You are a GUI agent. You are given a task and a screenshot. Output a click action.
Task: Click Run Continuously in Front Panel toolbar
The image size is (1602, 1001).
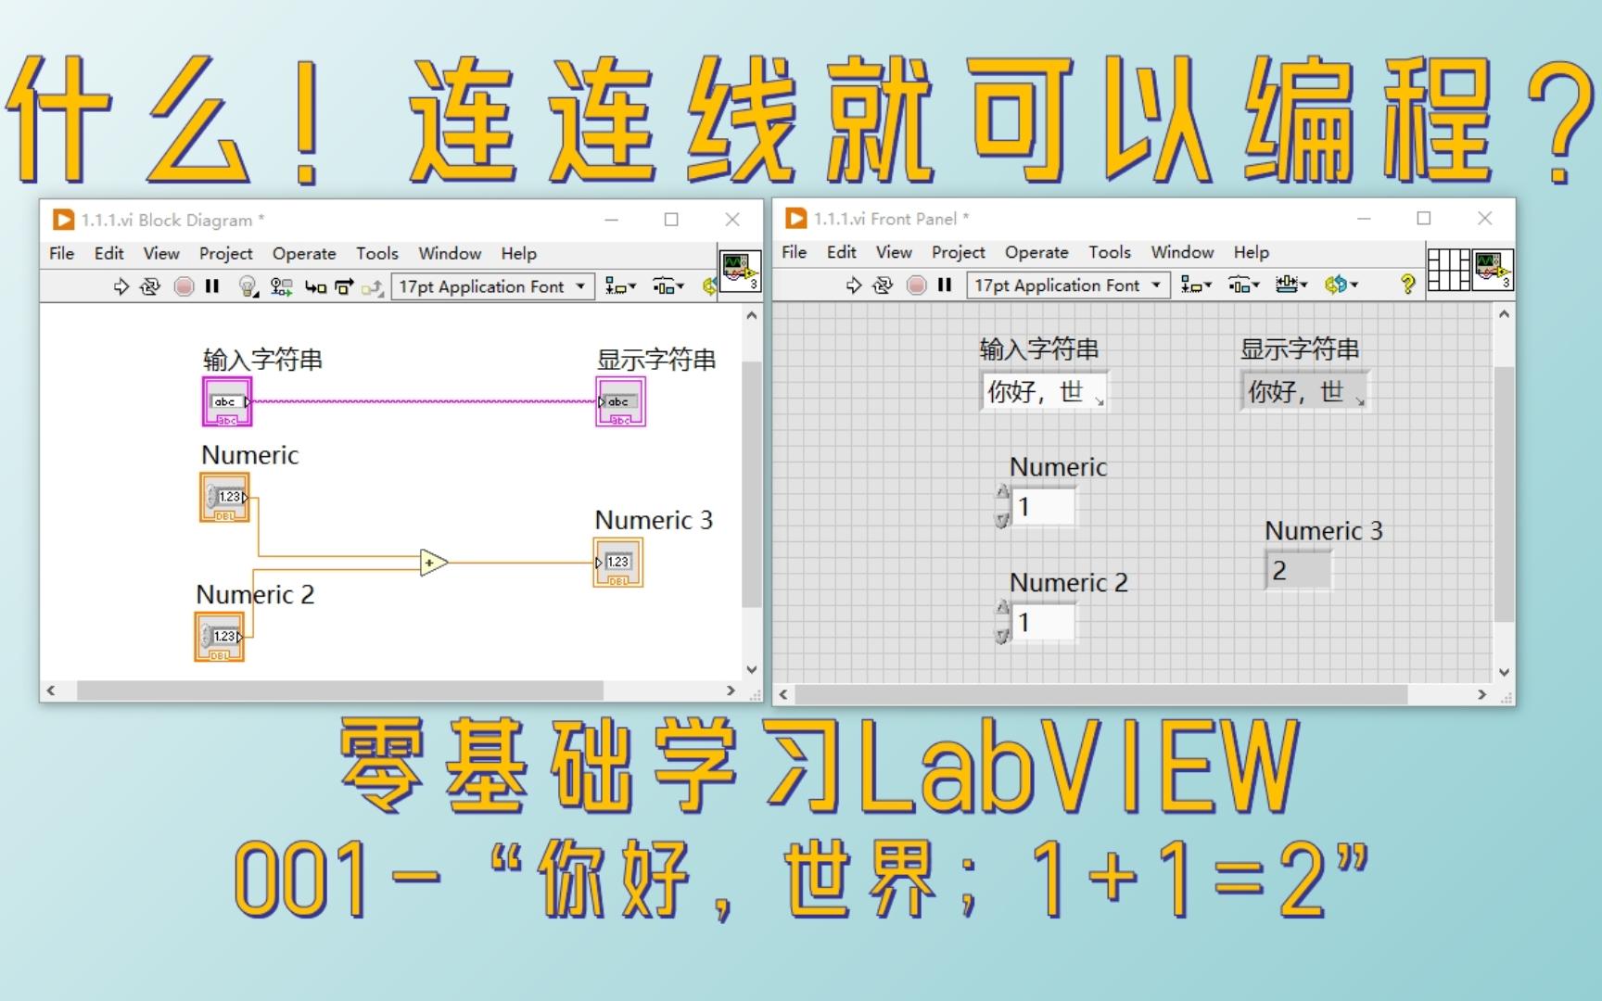(x=884, y=285)
